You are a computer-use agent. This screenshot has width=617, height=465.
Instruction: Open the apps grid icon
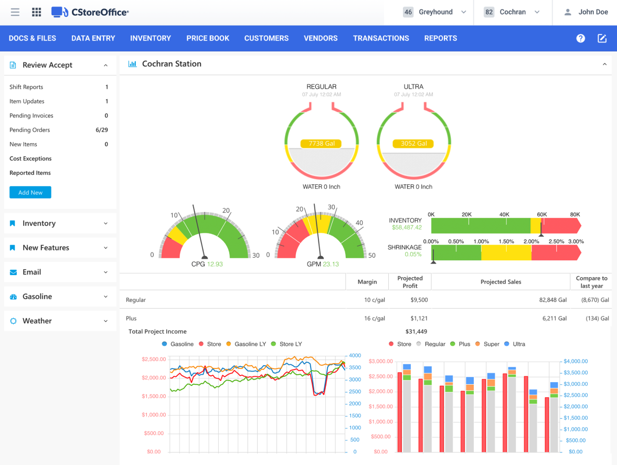point(37,12)
